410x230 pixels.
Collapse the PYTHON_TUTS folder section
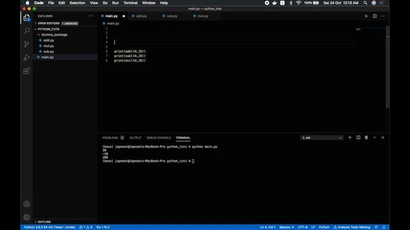[47, 29]
